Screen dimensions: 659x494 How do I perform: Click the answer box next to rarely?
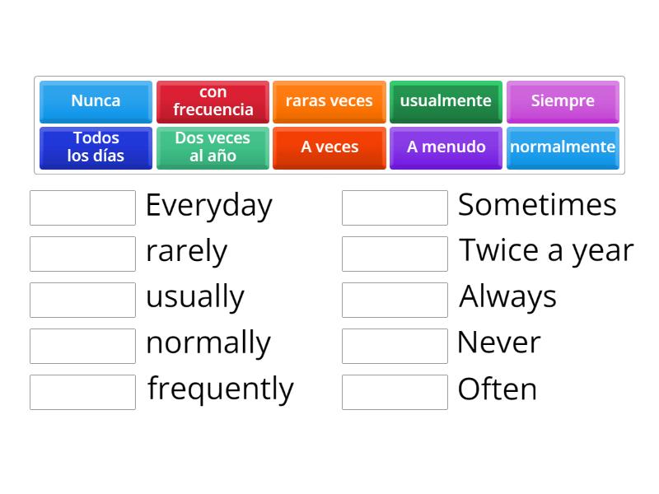coord(82,254)
